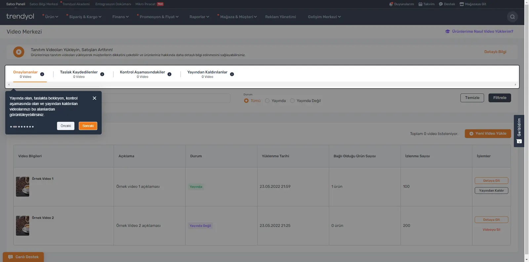The image size is (529, 262).
Task: Select the Yayında radio button
Action: click(x=267, y=101)
